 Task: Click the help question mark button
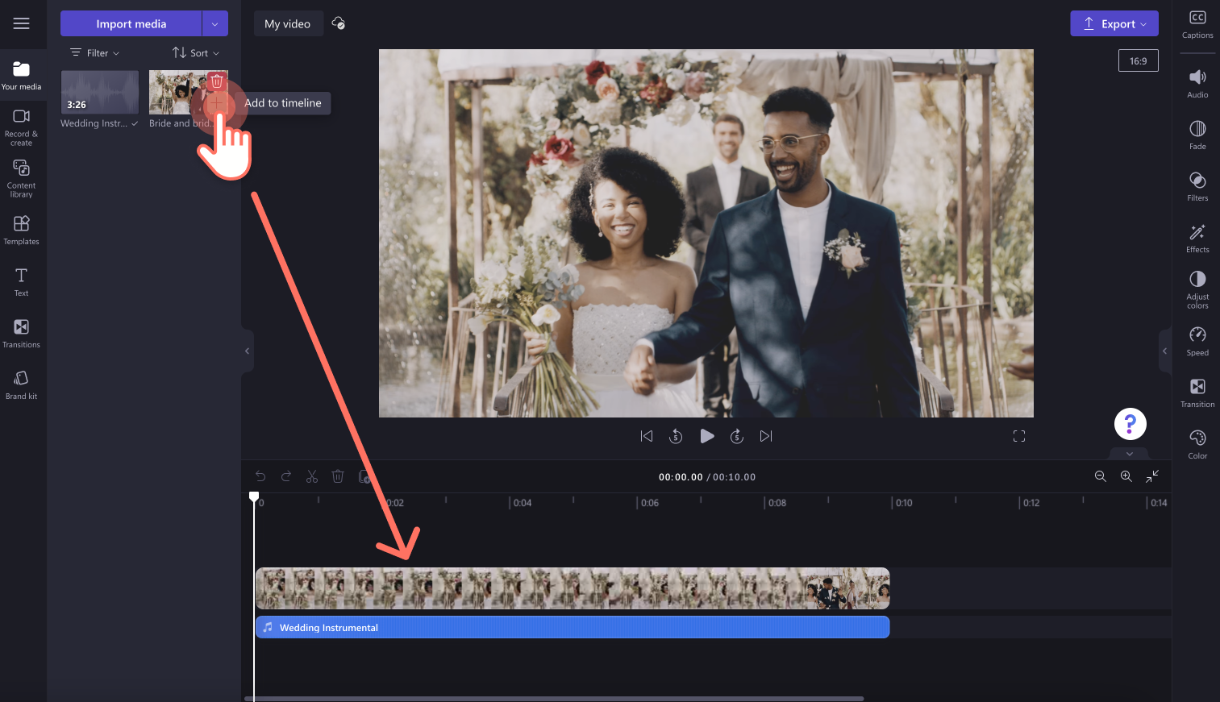[x=1130, y=423]
